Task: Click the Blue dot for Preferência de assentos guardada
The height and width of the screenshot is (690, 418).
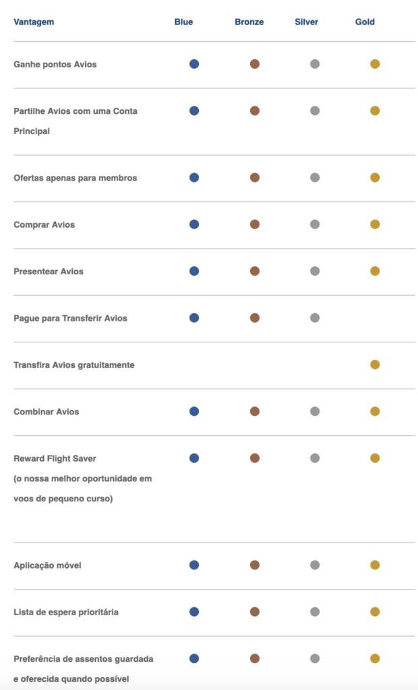Action: 194,659
